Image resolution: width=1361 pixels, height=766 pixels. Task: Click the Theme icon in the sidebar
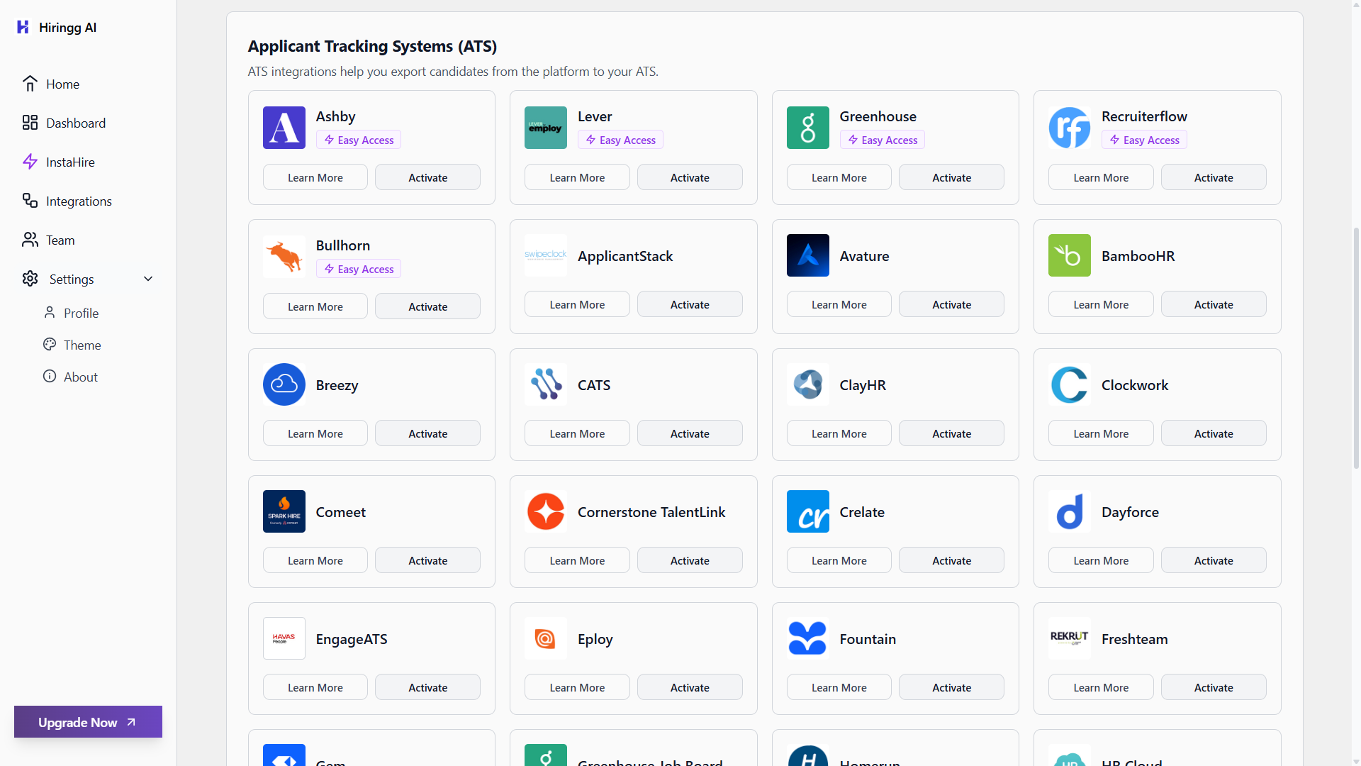[50, 345]
